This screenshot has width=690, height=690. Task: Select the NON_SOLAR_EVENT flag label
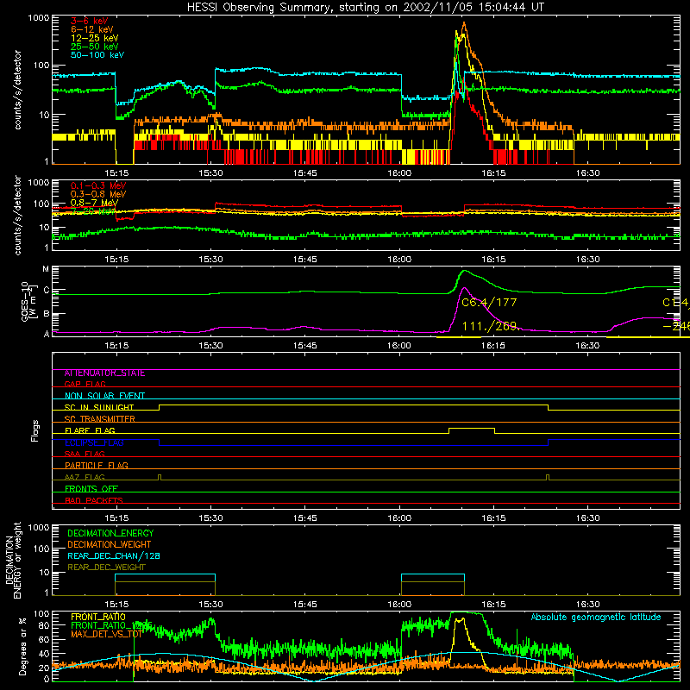[104, 396]
